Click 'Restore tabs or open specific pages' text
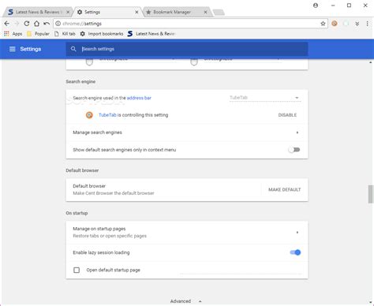 (110, 236)
